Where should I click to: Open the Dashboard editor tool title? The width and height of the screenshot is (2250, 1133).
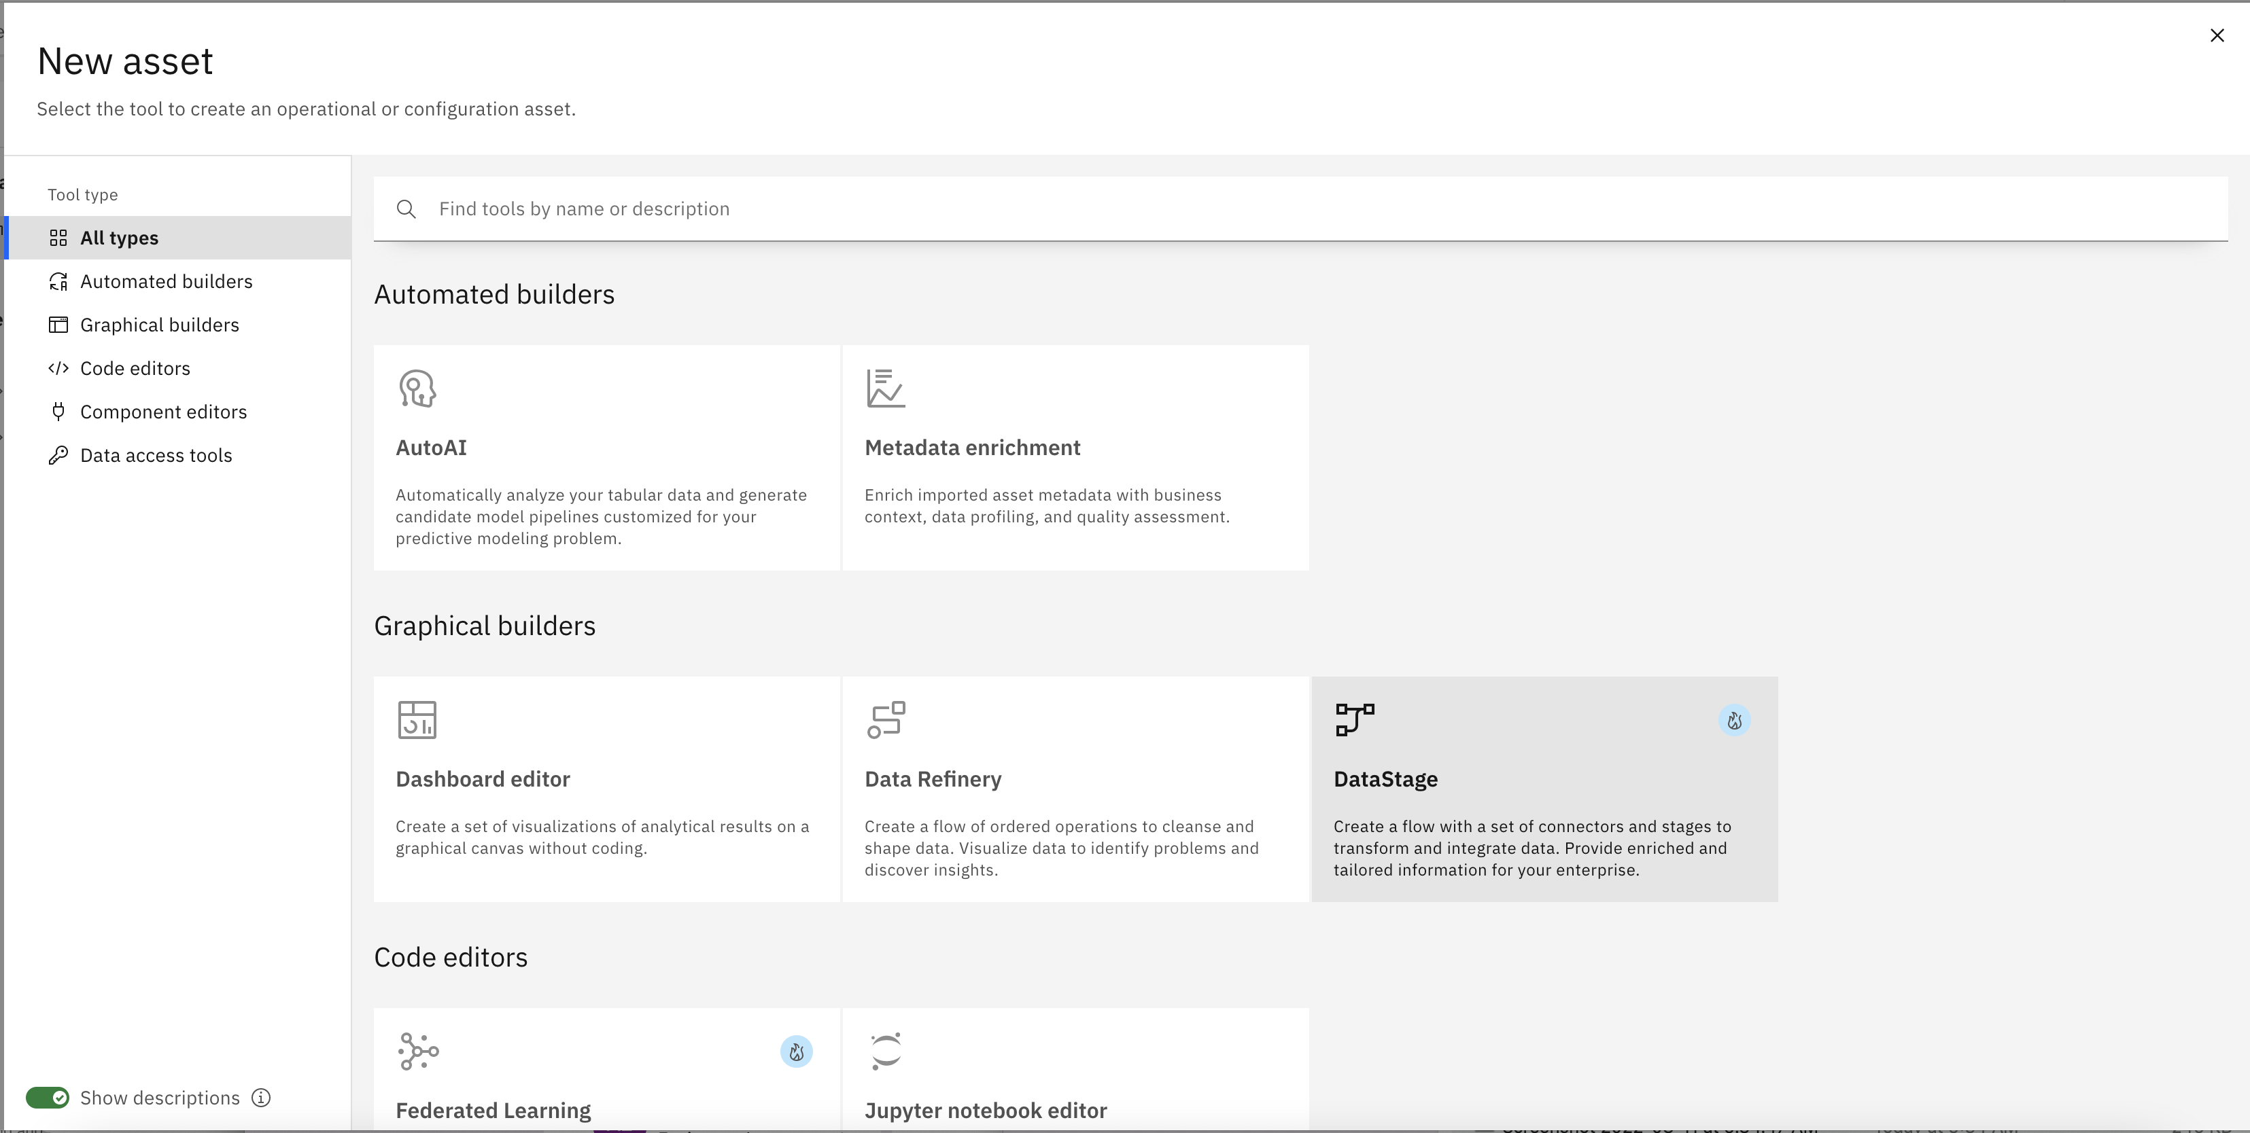(x=483, y=778)
